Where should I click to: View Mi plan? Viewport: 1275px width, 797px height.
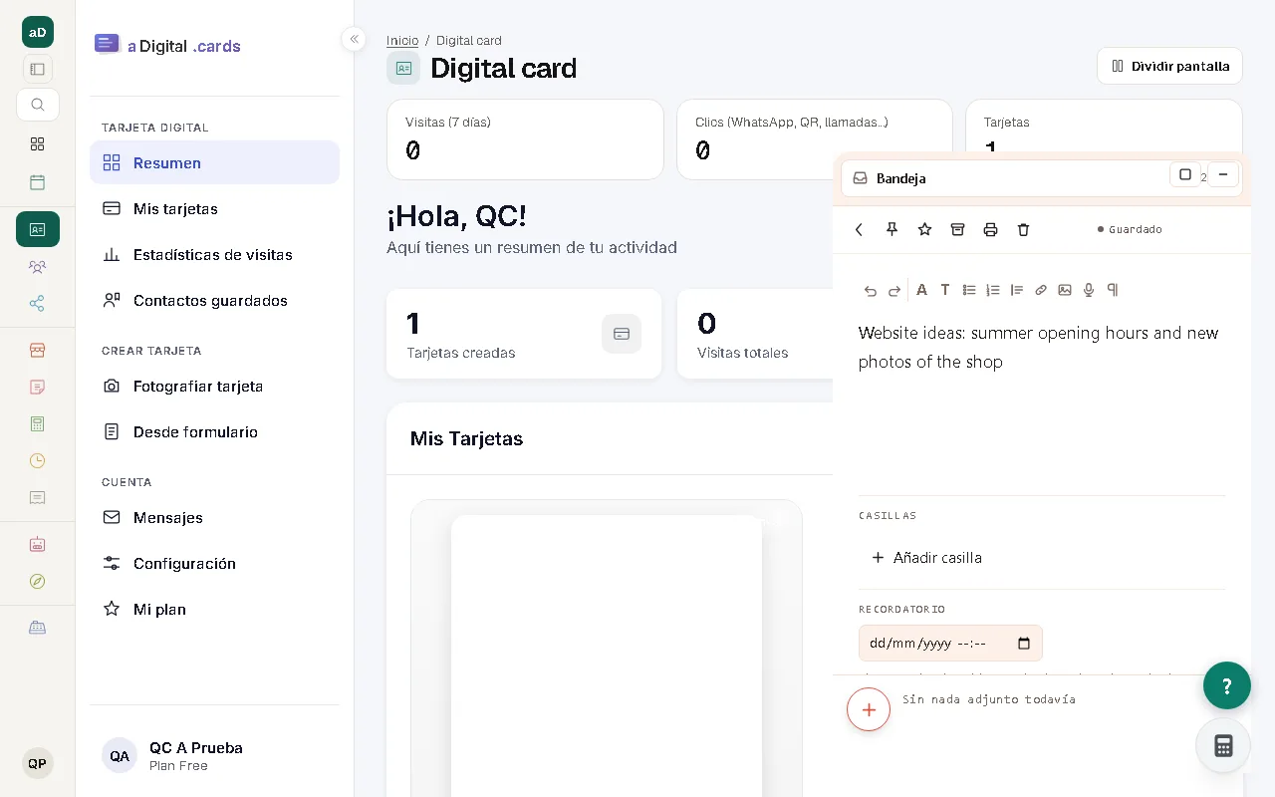pos(214,609)
